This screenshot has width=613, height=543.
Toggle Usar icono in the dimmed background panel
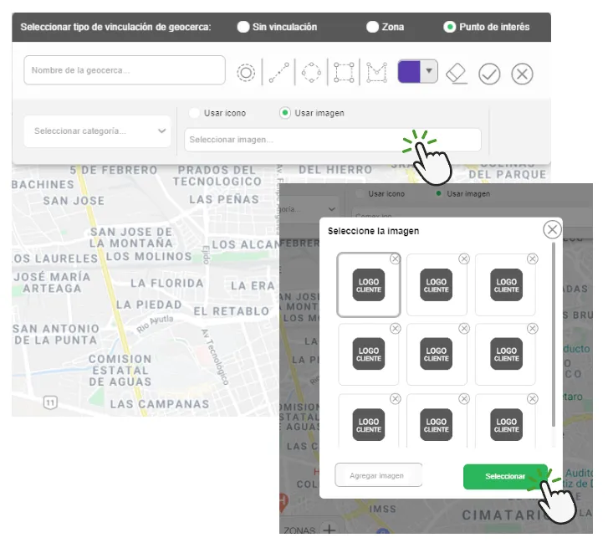tap(360, 193)
